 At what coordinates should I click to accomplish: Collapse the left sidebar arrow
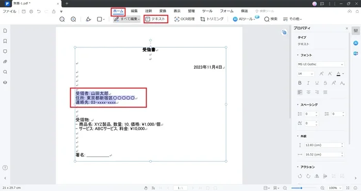click(x=5, y=178)
